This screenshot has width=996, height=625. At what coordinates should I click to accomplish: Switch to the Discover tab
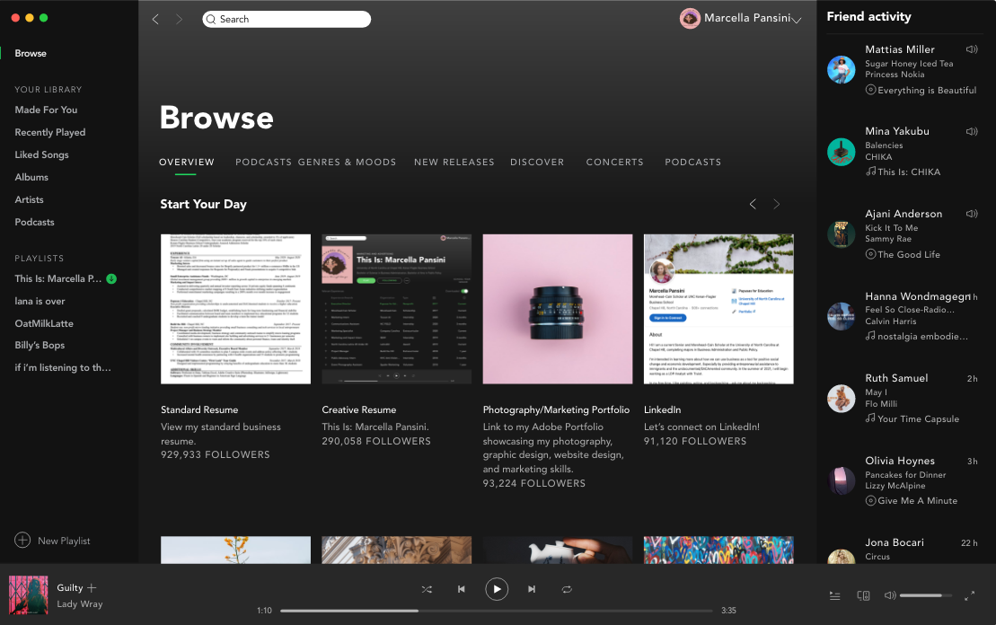[x=537, y=162]
